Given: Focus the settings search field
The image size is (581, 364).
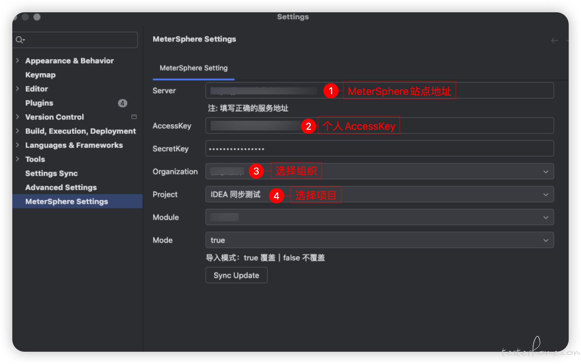Looking at the screenshot, I should [x=75, y=40].
